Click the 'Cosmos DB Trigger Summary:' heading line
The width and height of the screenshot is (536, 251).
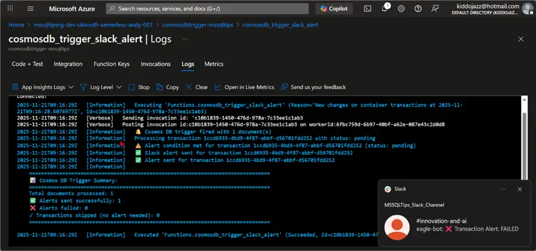pos(73,180)
